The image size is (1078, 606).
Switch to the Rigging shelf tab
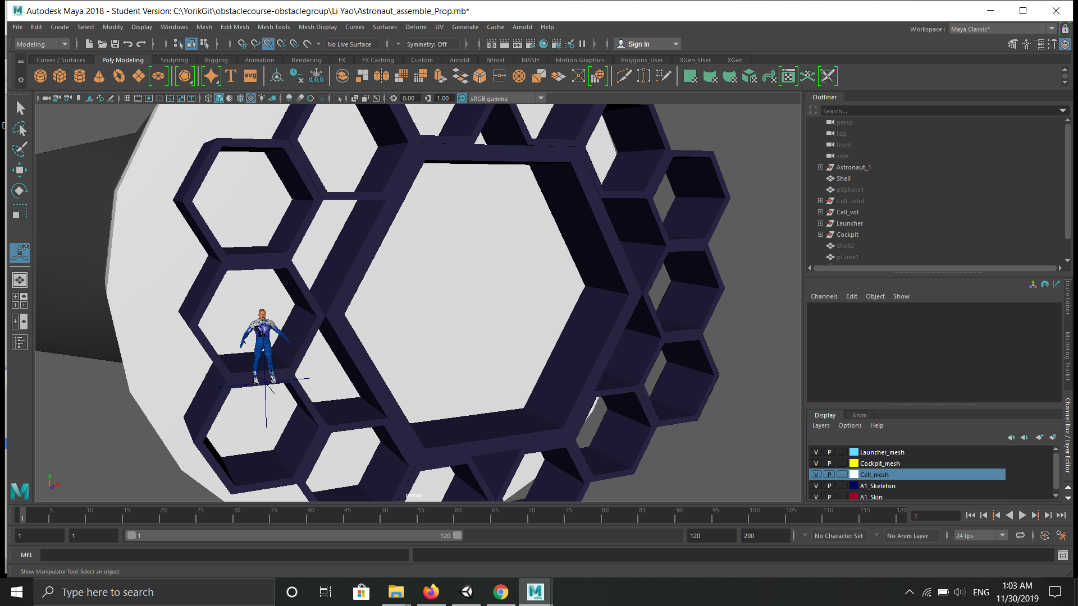click(x=216, y=60)
